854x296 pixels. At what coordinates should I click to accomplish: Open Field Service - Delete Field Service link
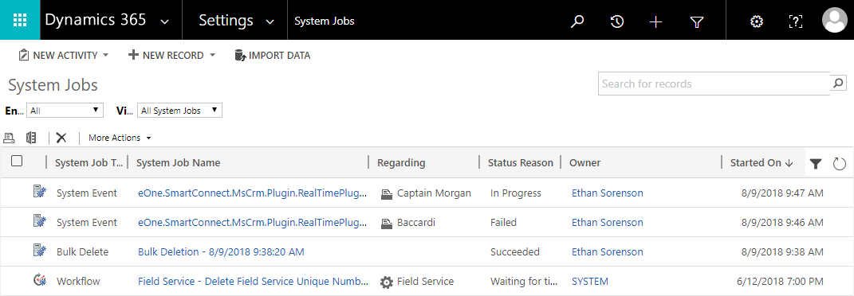253,282
